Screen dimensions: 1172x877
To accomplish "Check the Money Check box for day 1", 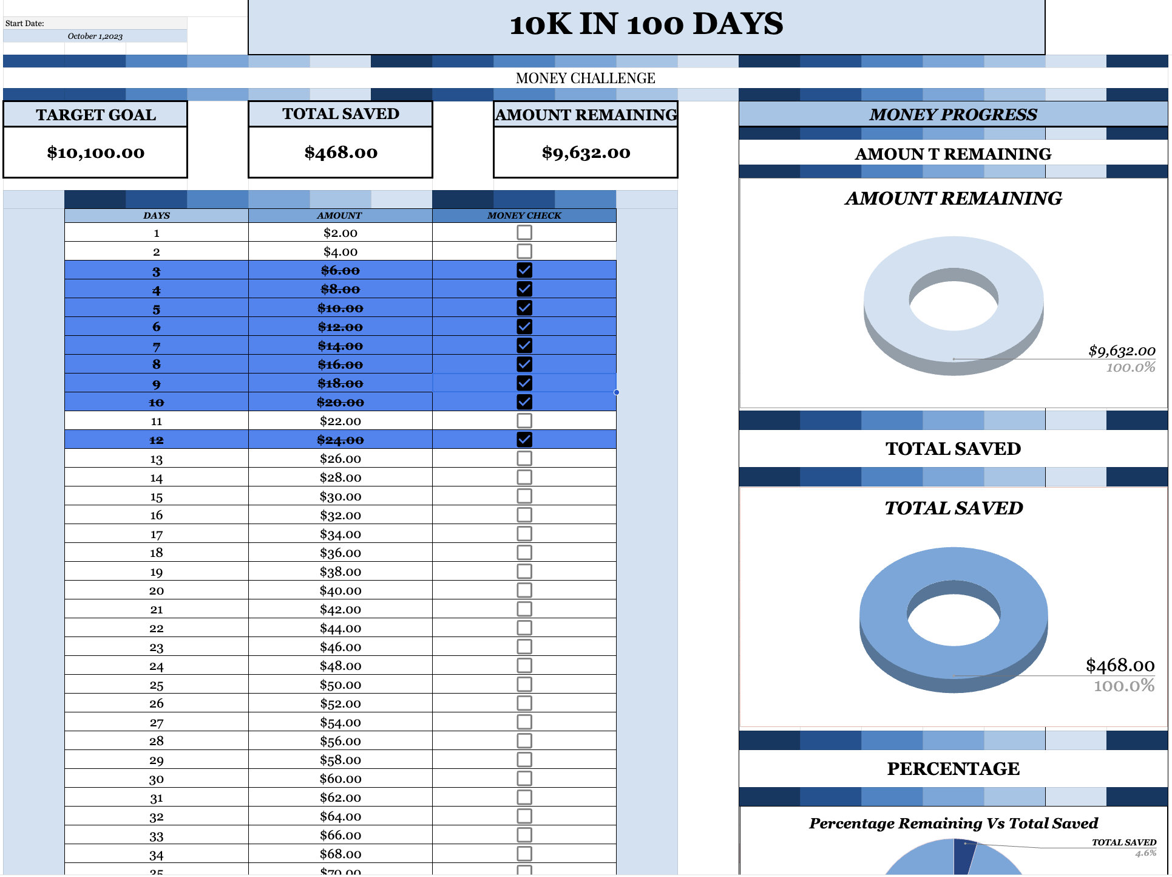I will tap(523, 232).
